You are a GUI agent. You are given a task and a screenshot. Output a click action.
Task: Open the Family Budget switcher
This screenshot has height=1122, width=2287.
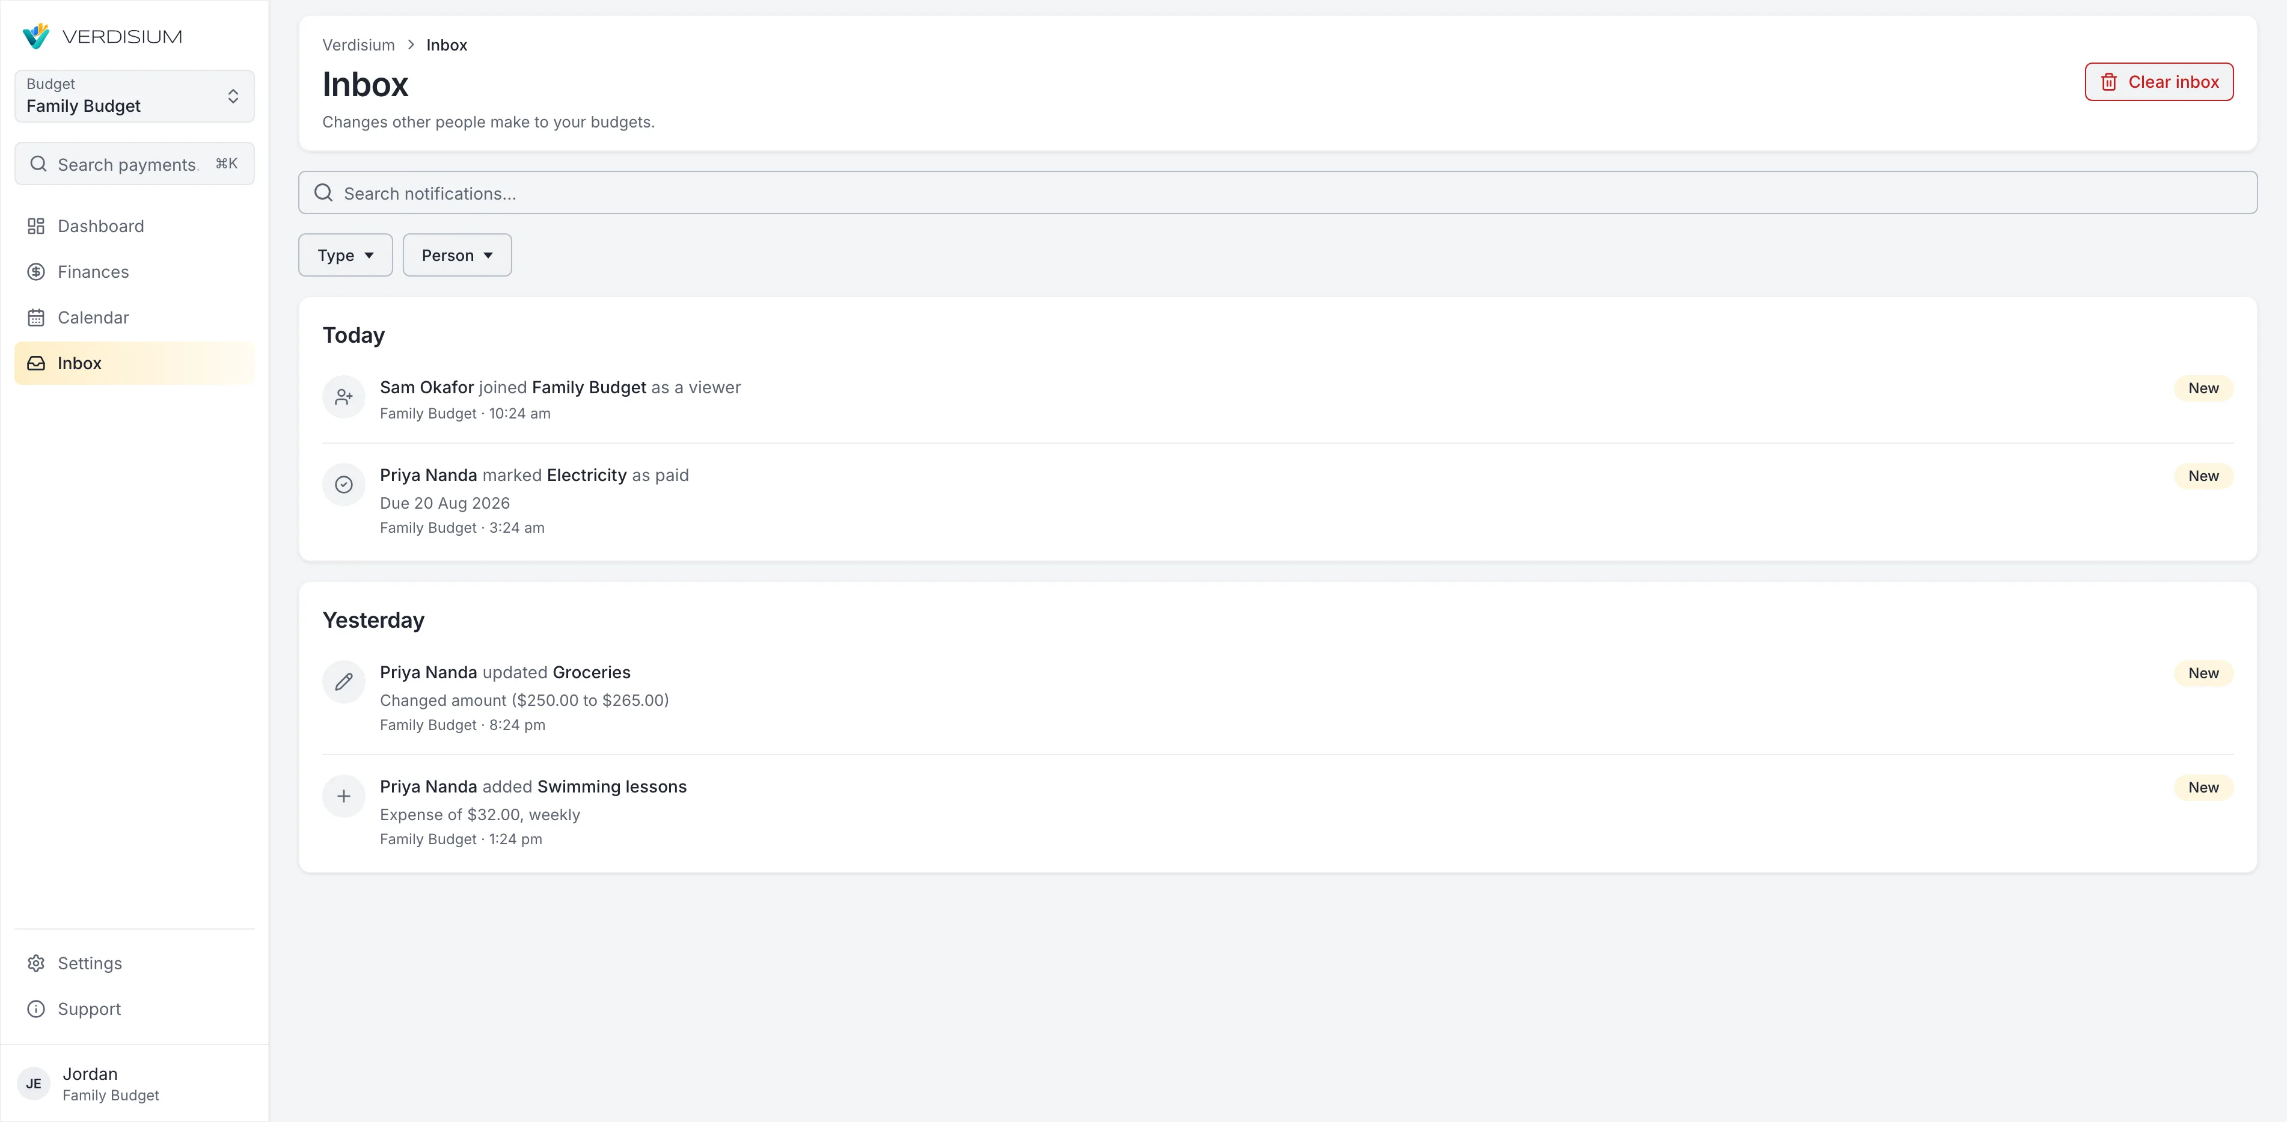pyautogui.click(x=134, y=96)
